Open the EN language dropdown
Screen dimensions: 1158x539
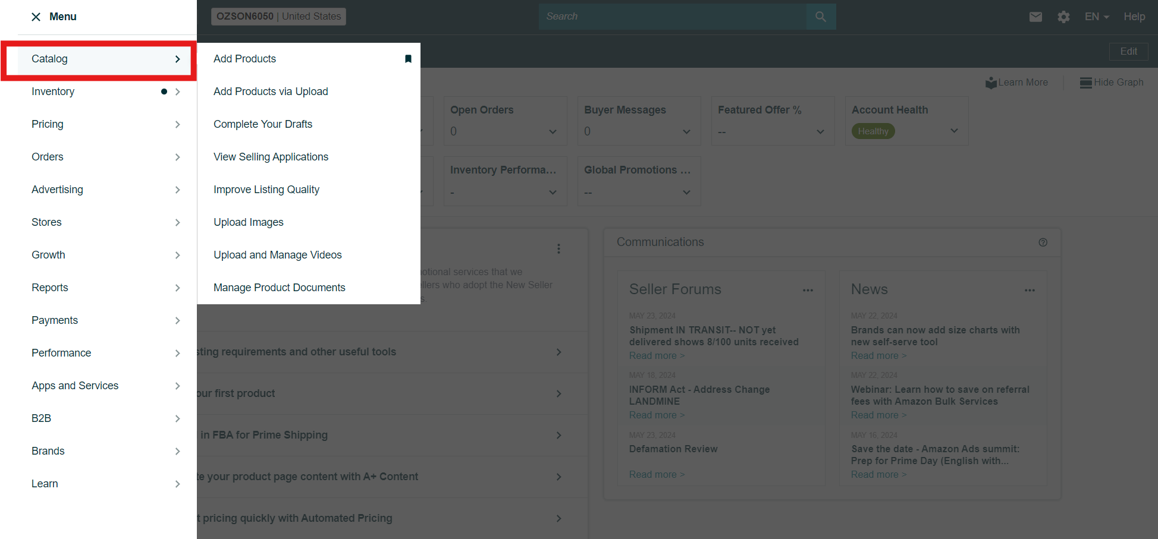pos(1097,17)
